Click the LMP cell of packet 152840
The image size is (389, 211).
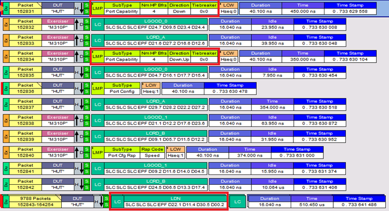tap(98, 152)
